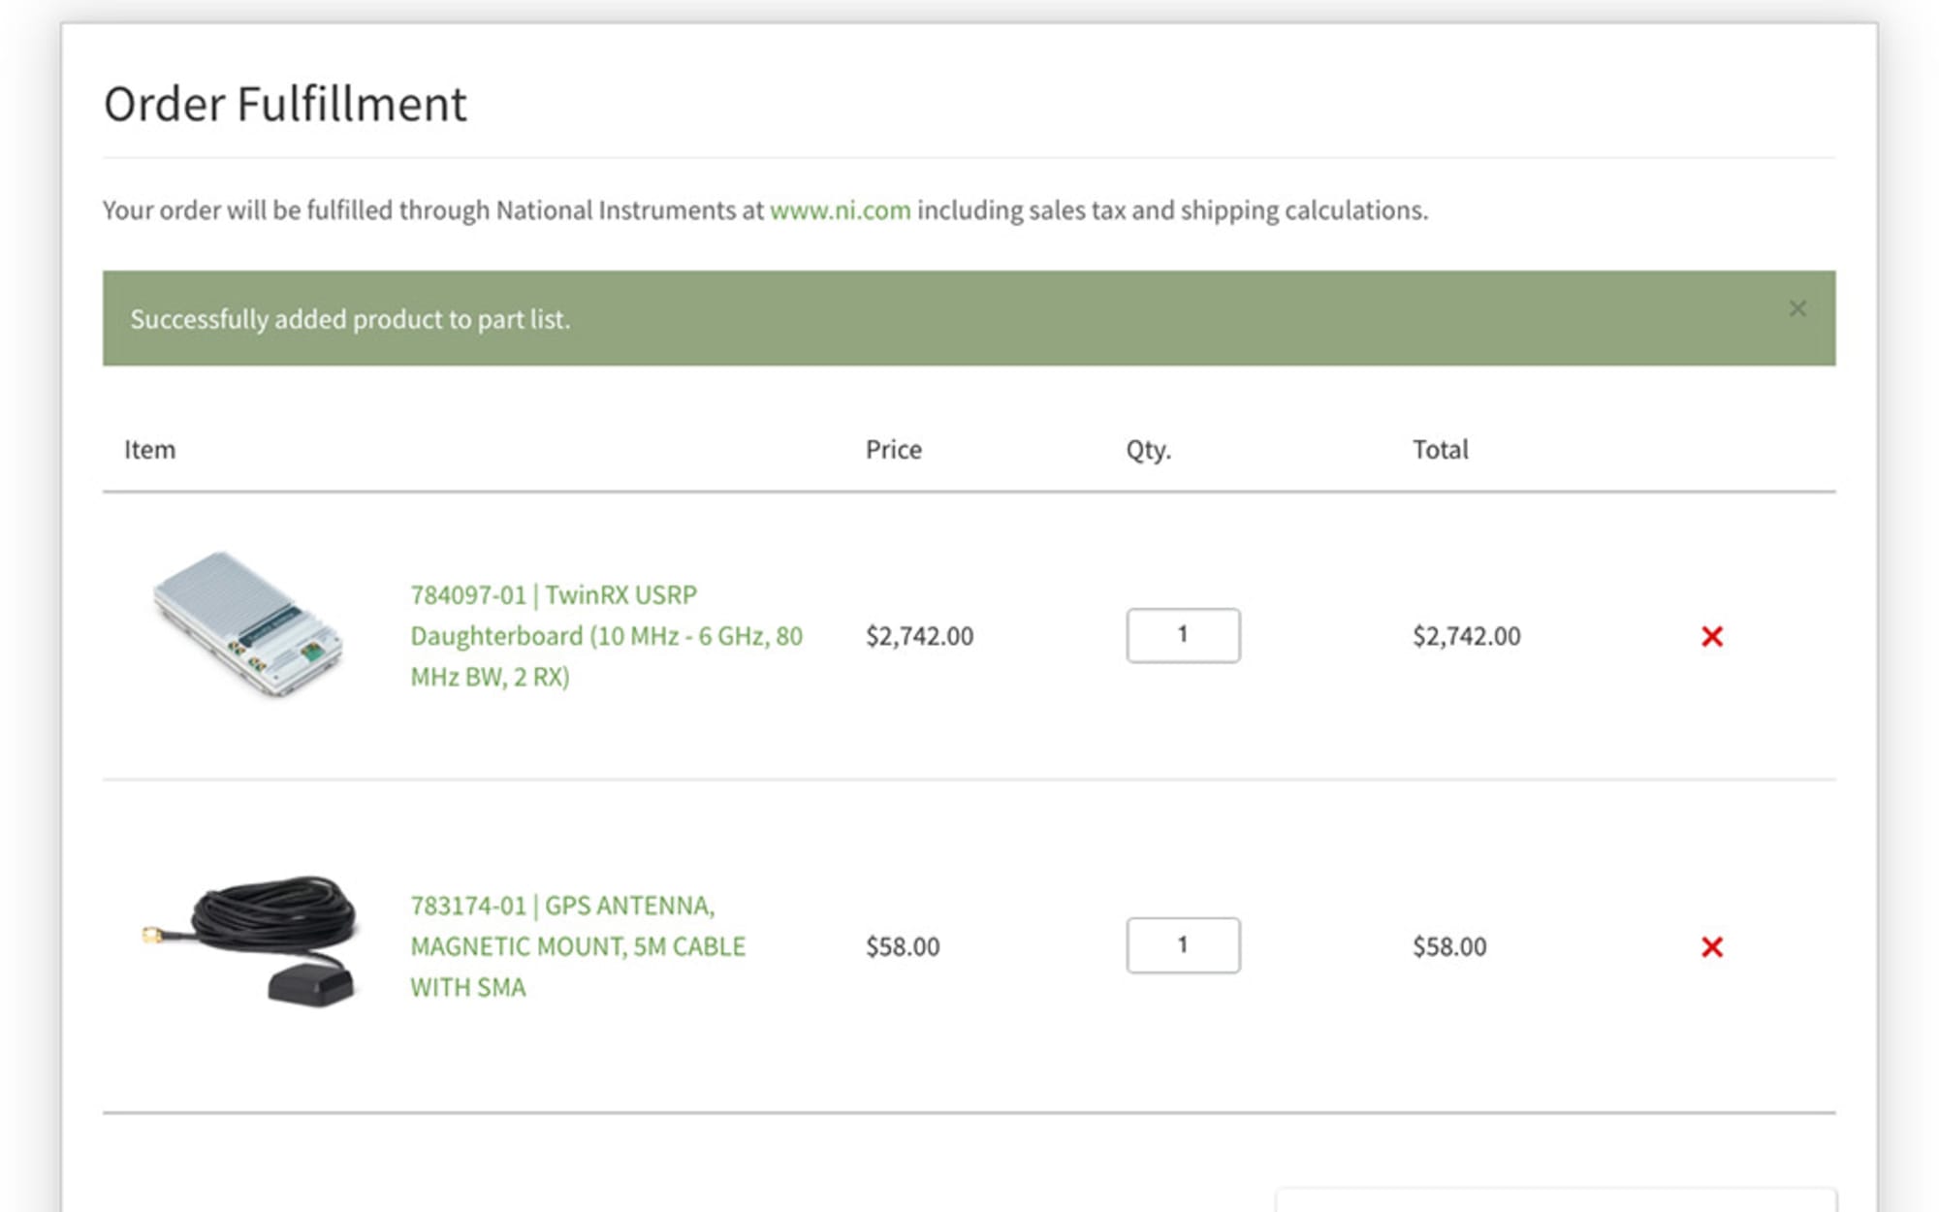Select the $2,742.00 row total for TwinRX
Image resolution: width=1939 pixels, height=1212 pixels.
(1466, 636)
